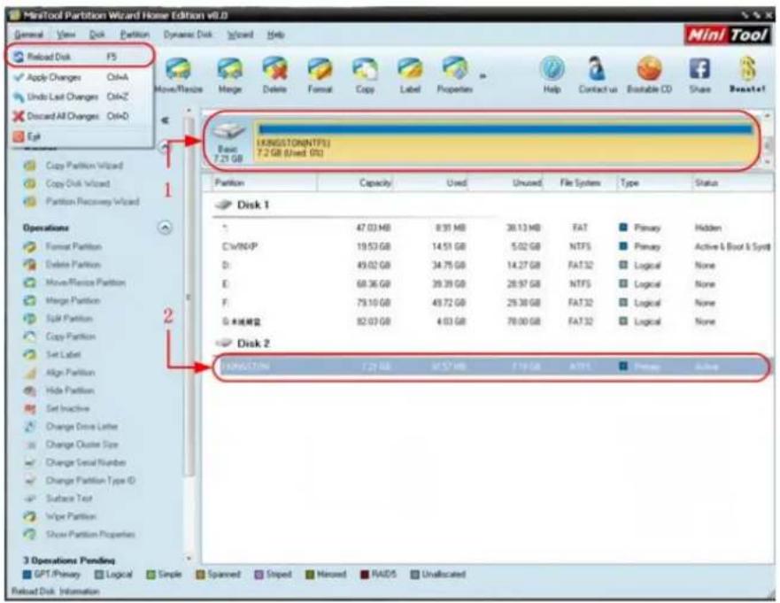Viewport: 780px width, 603px height.
Task: Open the Partition menu
Action: [x=135, y=35]
